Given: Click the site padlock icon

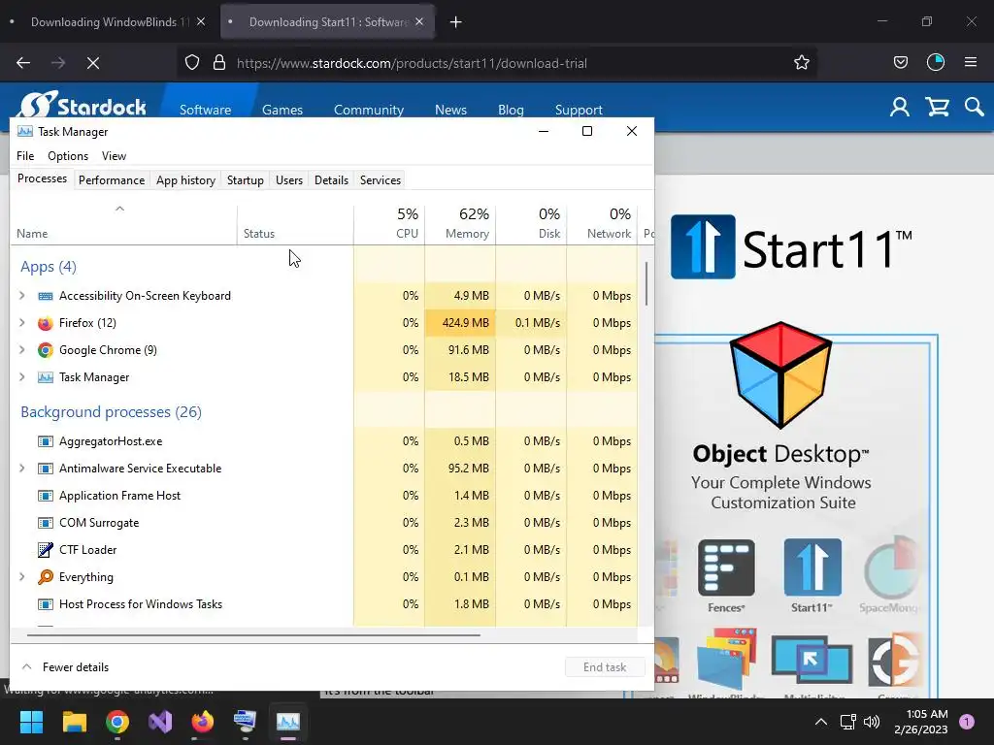Looking at the screenshot, I should pyautogui.click(x=219, y=63).
